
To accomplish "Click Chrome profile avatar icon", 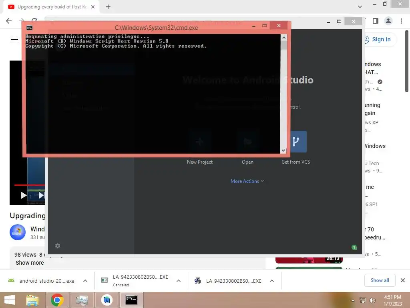I will click(388, 21).
